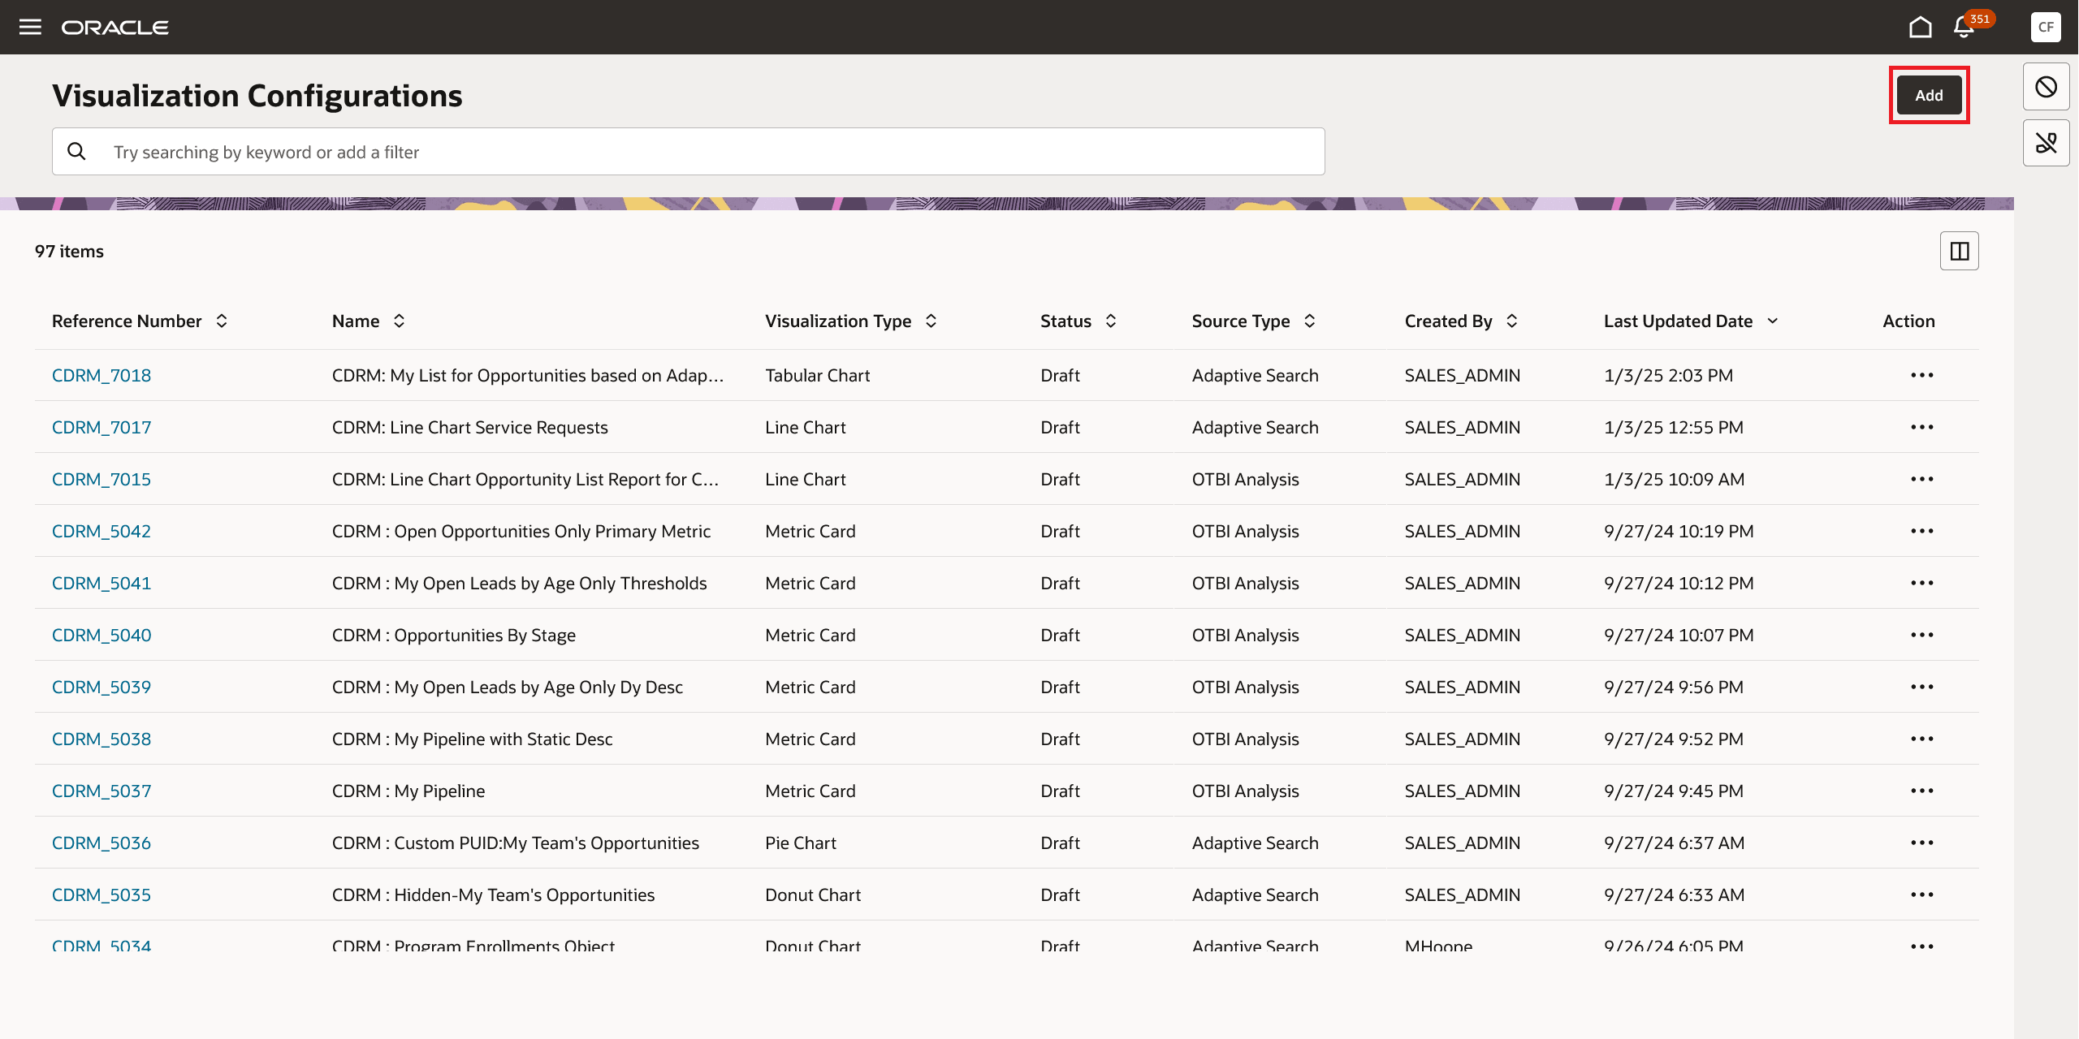Click the notifications bell showing 351 alerts
This screenshot has width=2079, height=1039.
[x=1962, y=27]
